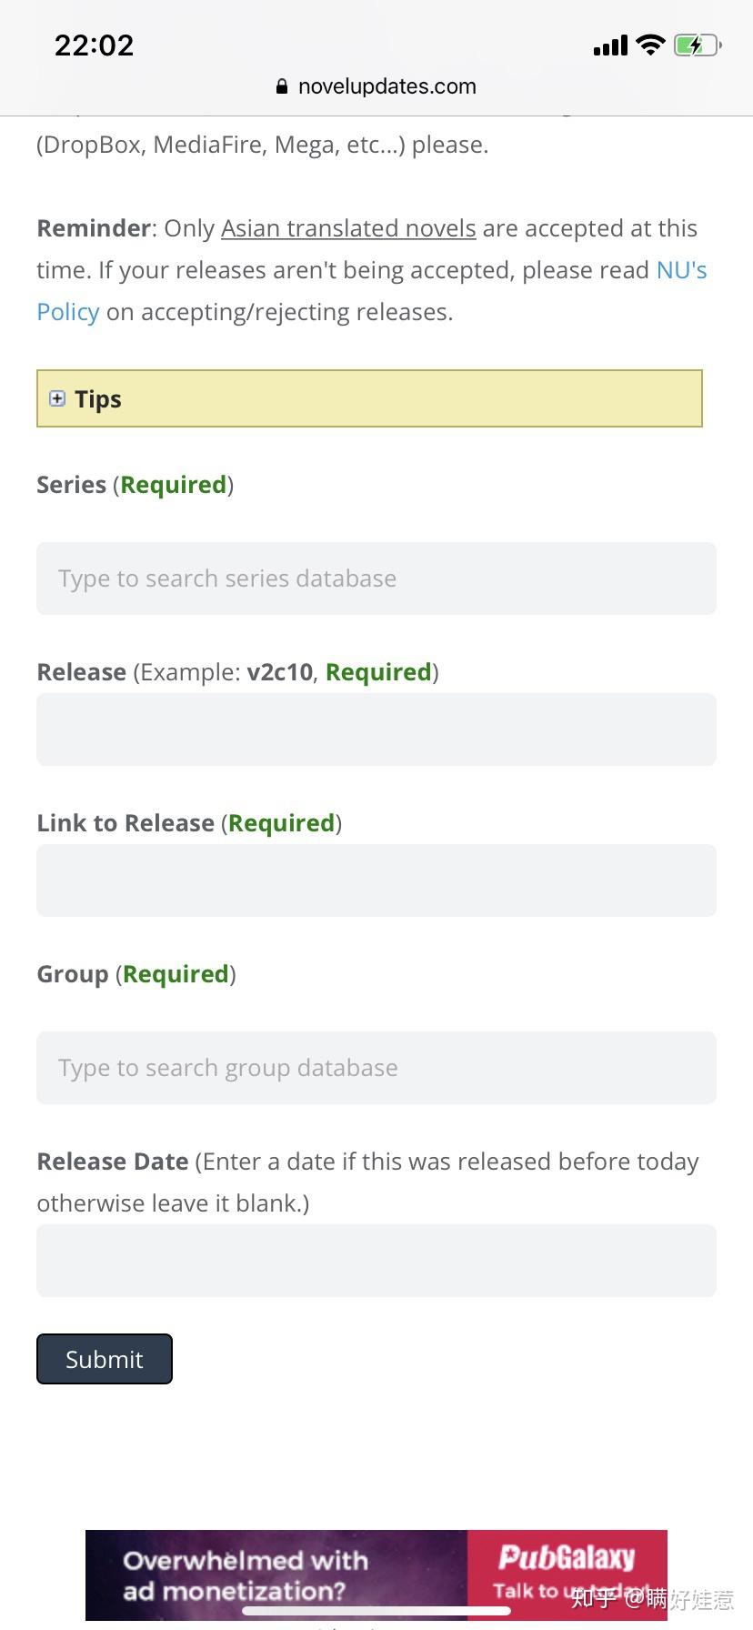Tap the lock icon in address bar
The width and height of the screenshot is (753, 1630).
coord(282,86)
